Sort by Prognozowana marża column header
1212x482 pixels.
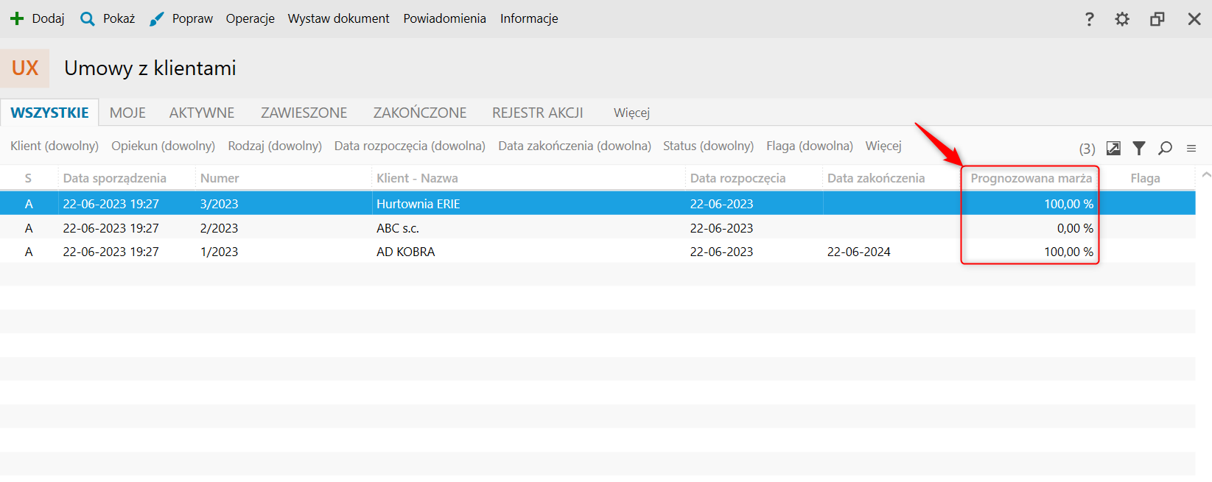(x=1031, y=178)
